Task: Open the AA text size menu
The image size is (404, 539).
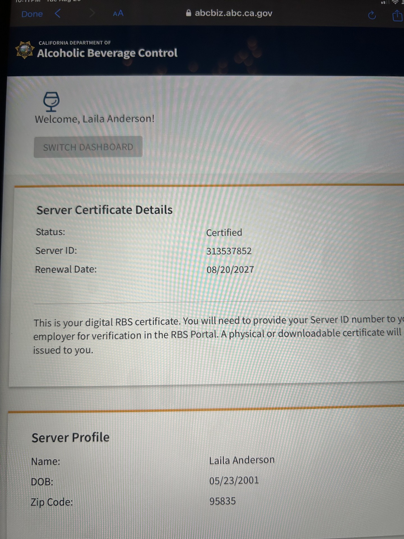Action: coord(118,13)
